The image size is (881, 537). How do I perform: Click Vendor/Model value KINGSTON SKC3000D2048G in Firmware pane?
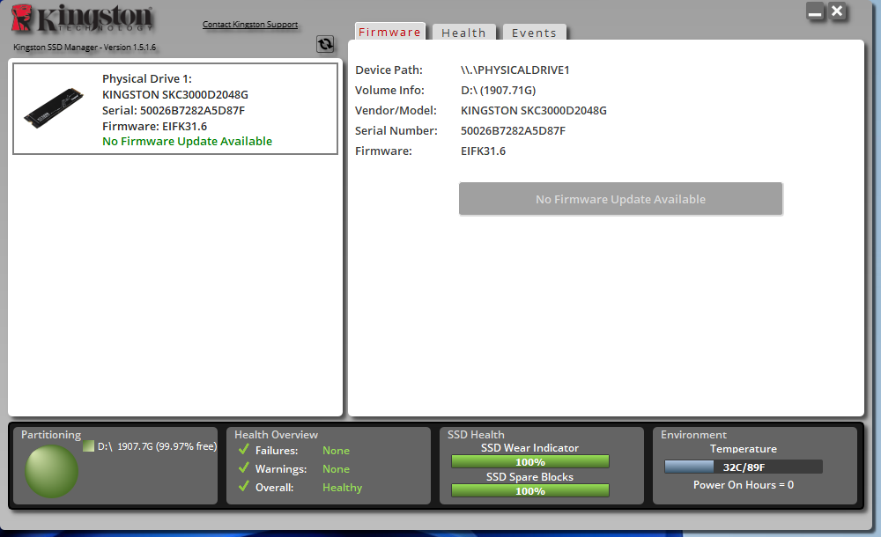pos(534,111)
